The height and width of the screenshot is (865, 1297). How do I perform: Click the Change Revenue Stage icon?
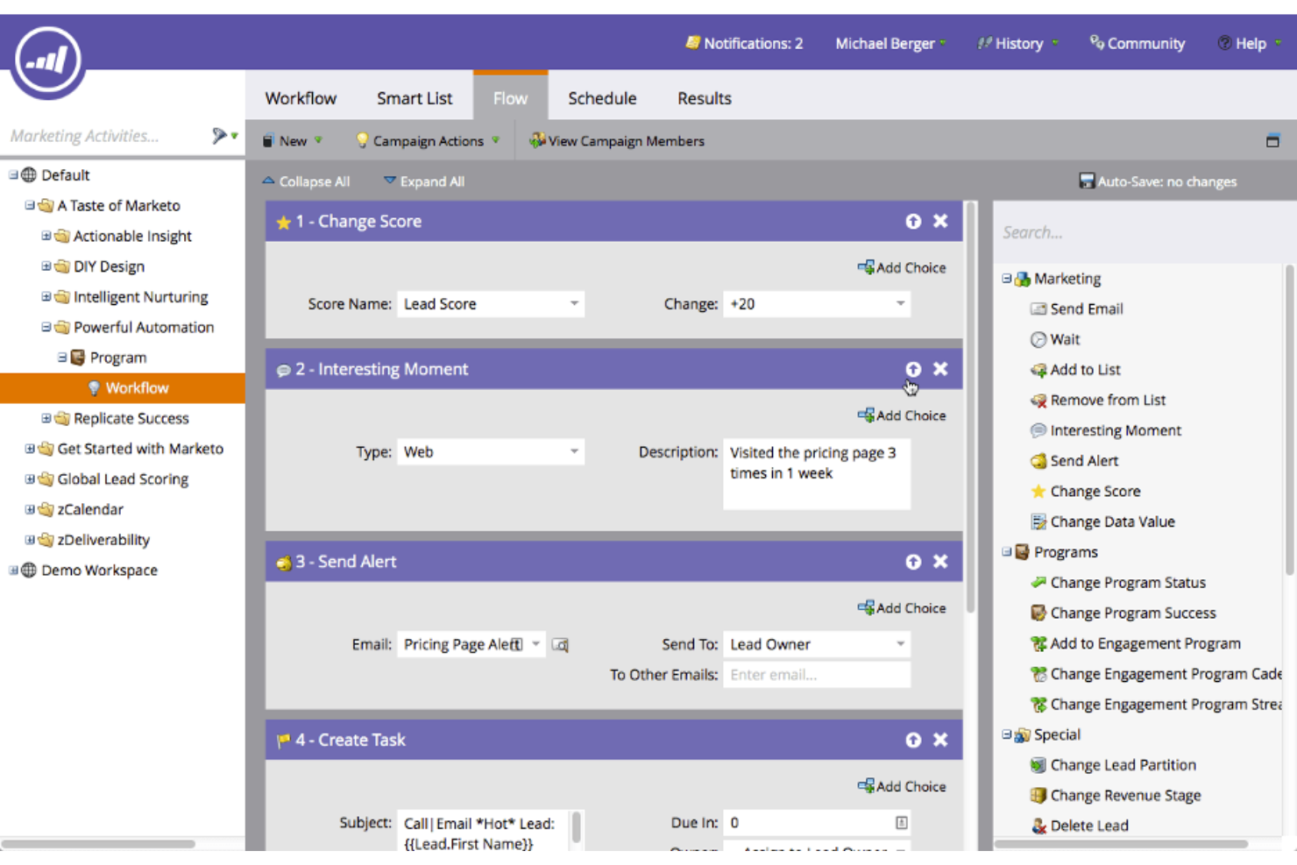tap(1039, 795)
